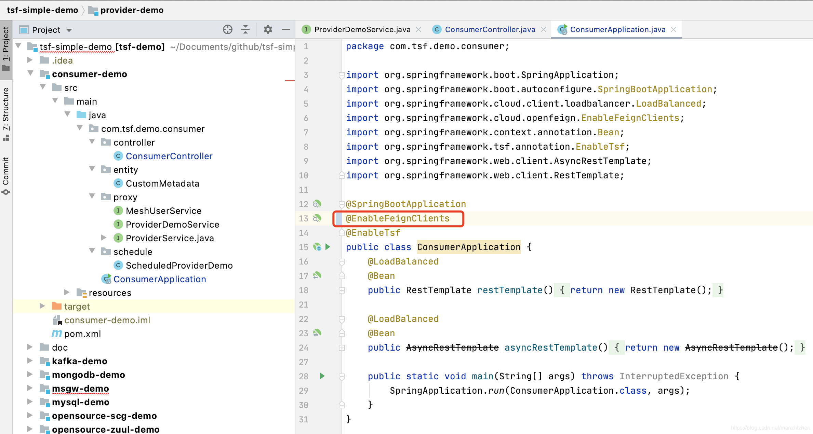Click the locate/scroll from source target icon
This screenshot has width=813, height=434.
227,30
